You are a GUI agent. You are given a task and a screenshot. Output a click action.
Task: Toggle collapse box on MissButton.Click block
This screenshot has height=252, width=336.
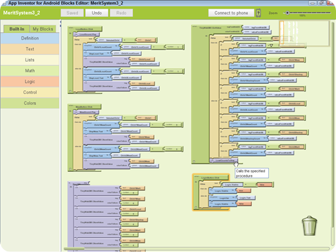pyautogui.click(x=70, y=169)
